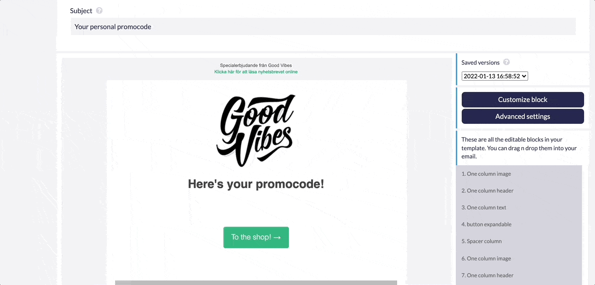Select block '6. One column image'

point(486,259)
